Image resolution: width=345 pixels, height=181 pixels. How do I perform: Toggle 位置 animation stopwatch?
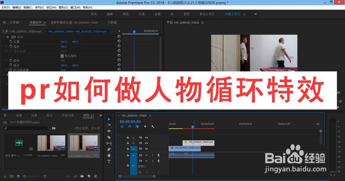point(11,41)
